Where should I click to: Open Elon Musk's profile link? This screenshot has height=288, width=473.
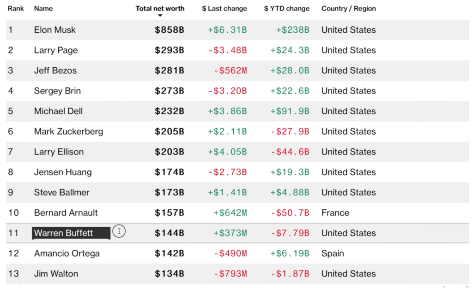[x=55, y=30]
